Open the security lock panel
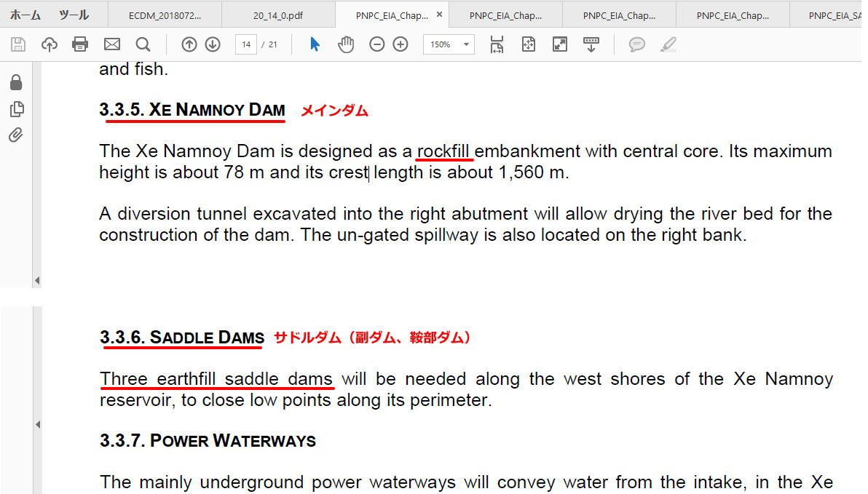The height and width of the screenshot is (494, 868). 16,82
